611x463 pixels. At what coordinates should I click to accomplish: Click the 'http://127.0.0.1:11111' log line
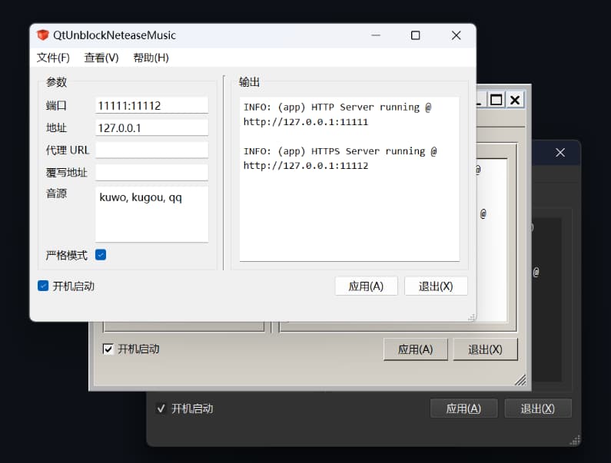[x=306, y=122]
